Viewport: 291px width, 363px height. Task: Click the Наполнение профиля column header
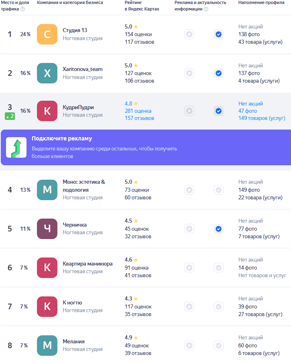[261, 2]
